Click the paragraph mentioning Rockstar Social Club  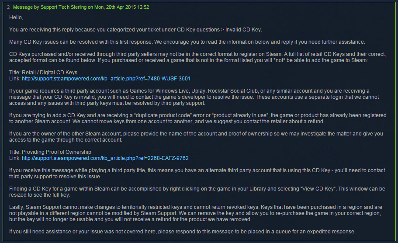coord(194,97)
